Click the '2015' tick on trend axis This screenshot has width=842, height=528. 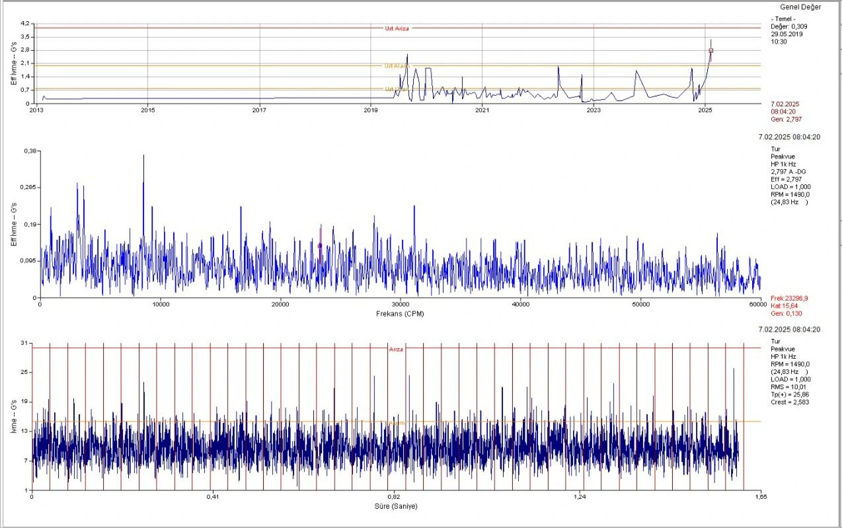(x=148, y=110)
